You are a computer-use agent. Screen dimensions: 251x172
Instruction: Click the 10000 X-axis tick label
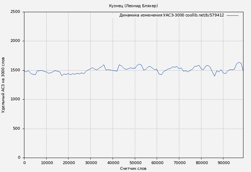[x=46, y=163]
